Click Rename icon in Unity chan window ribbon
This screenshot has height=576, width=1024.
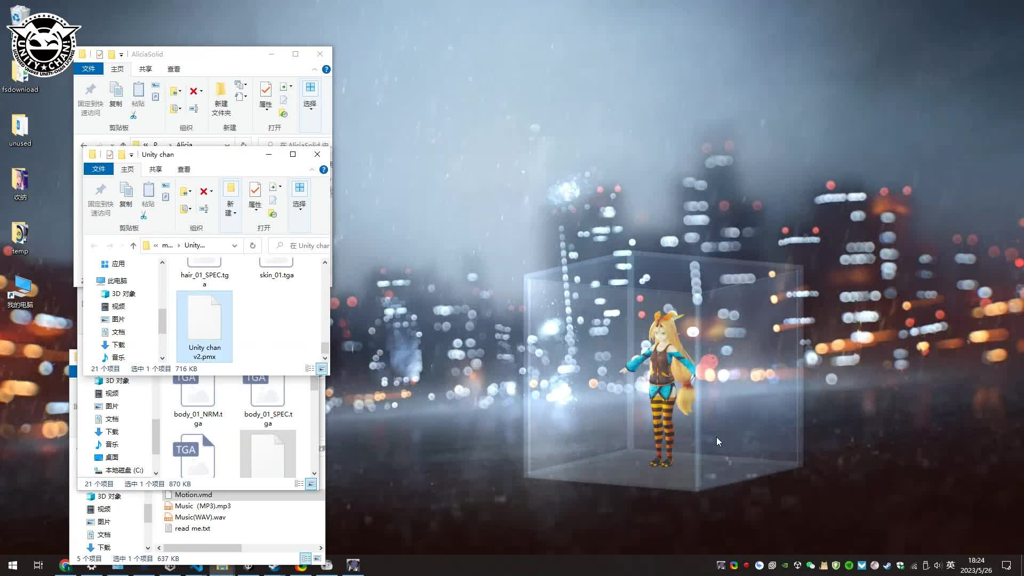(203, 209)
